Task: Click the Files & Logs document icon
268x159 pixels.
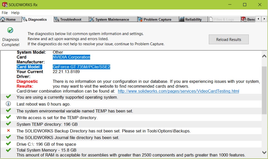Action: [211, 19]
